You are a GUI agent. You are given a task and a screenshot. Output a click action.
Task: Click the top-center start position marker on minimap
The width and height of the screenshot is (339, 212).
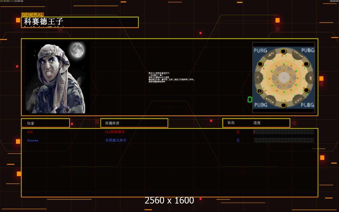[x=283, y=52]
